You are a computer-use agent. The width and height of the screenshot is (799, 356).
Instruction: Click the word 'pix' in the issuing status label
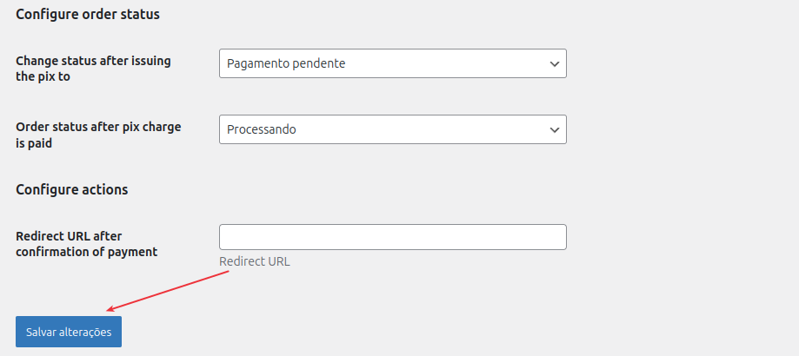point(48,76)
